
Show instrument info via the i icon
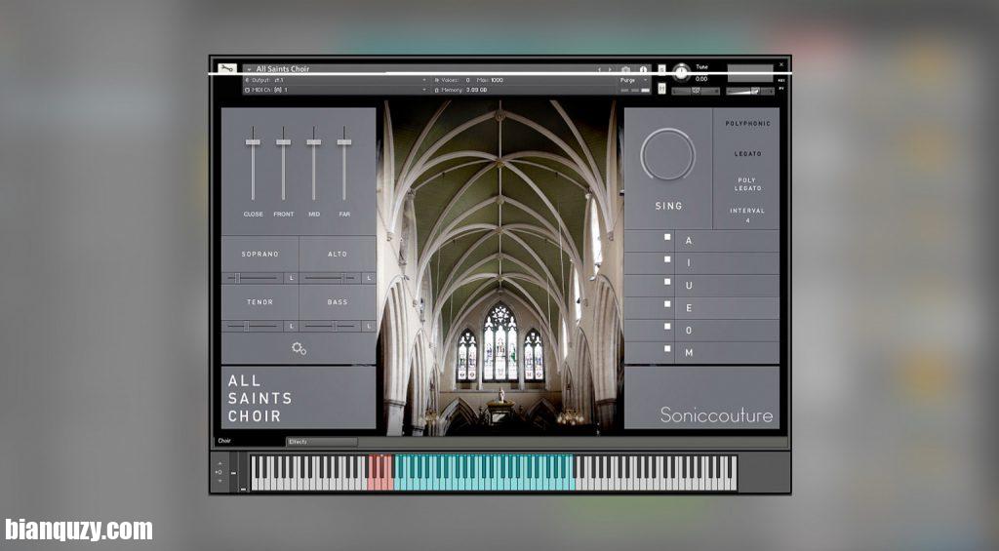[643, 69]
